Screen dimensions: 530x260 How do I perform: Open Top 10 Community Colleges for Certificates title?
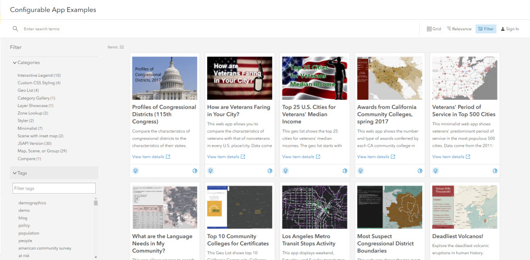point(238,240)
